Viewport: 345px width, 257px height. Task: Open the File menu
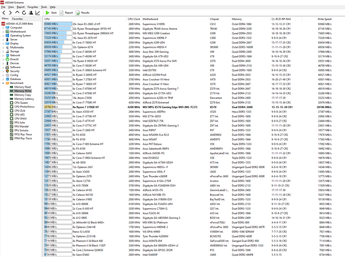pyautogui.click(x=3, y=7)
